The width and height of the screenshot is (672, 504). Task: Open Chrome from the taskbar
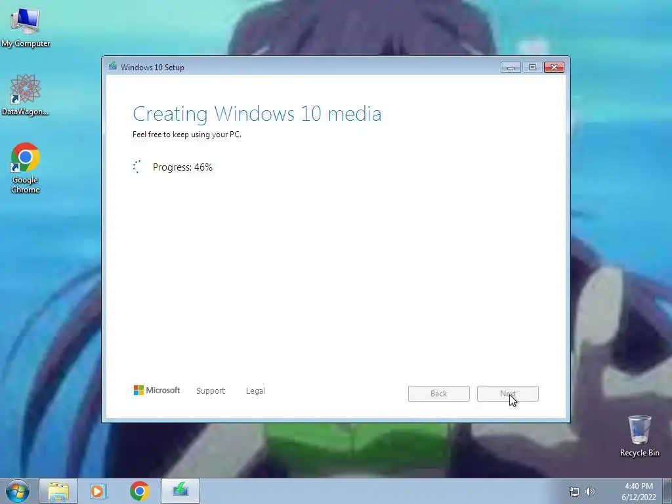139,491
